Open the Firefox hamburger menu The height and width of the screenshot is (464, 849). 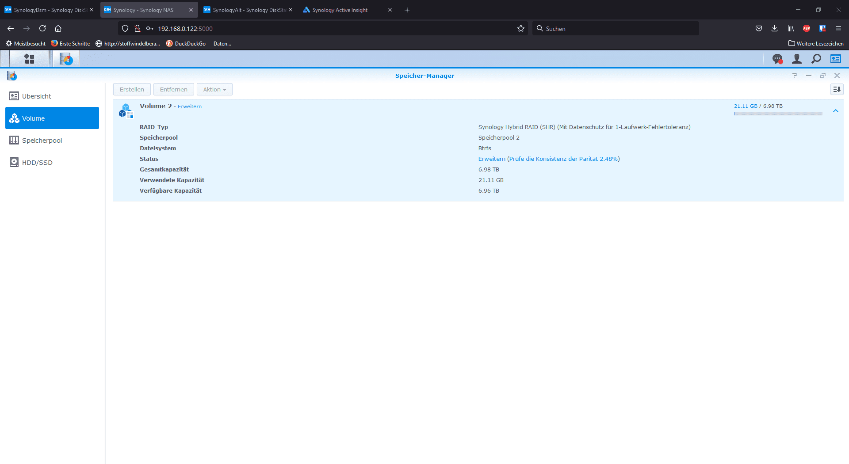[838, 28]
